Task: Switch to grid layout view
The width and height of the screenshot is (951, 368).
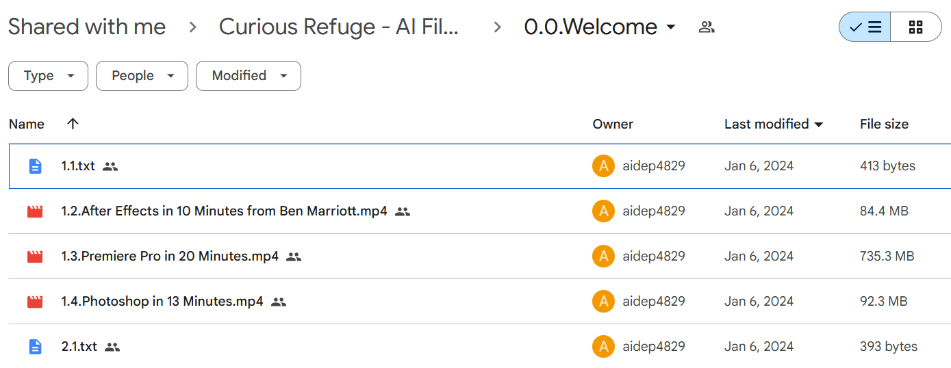Action: pos(916,27)
